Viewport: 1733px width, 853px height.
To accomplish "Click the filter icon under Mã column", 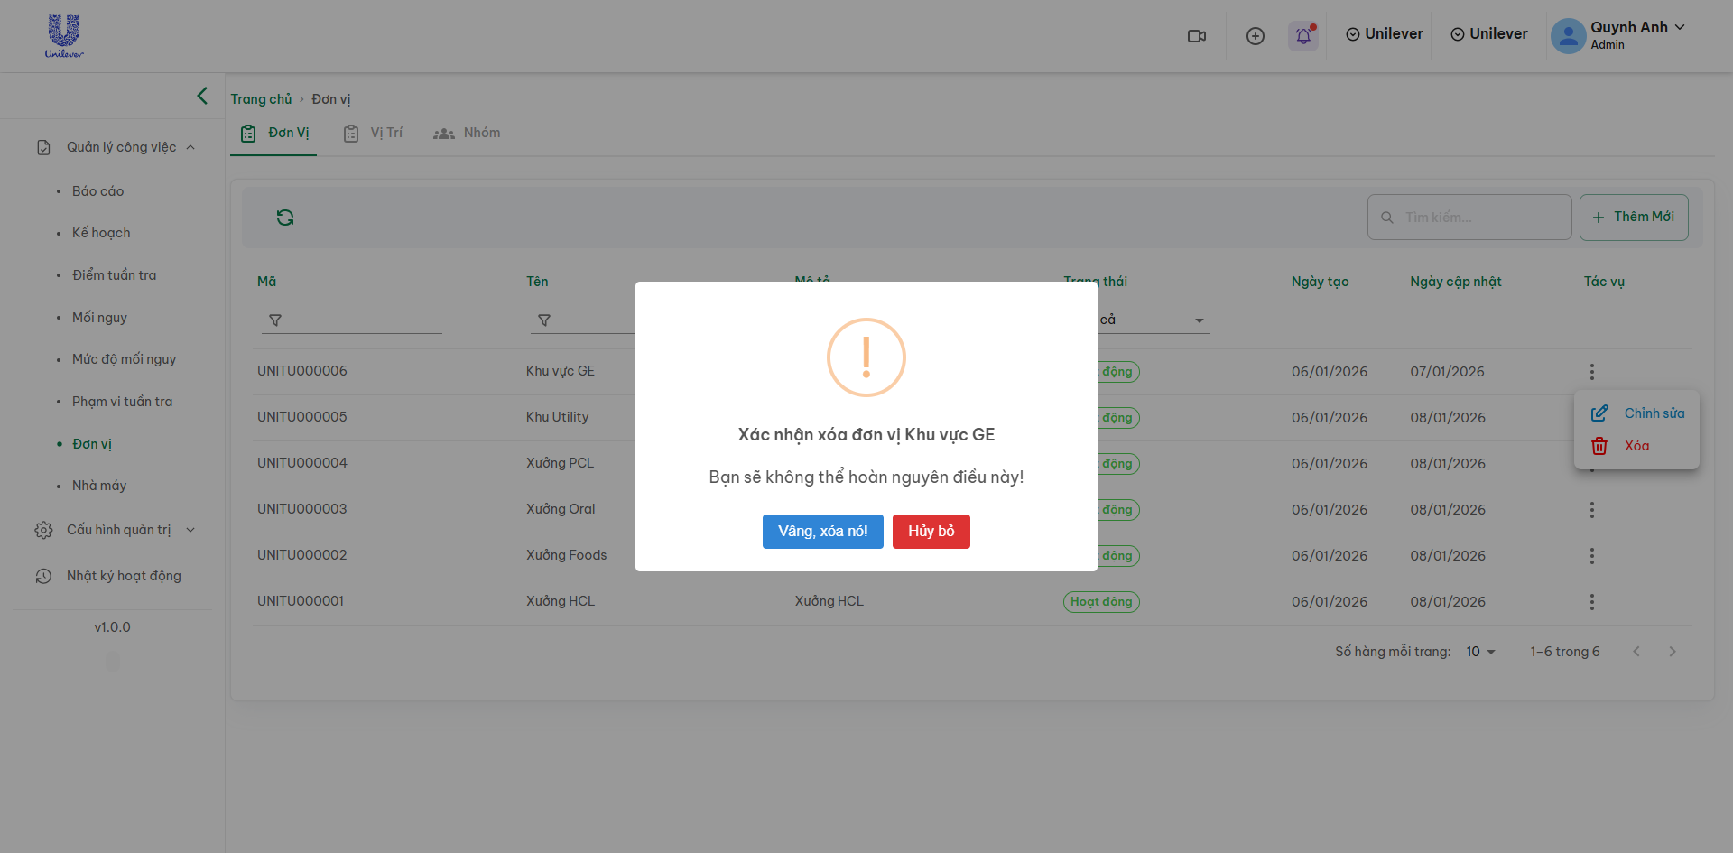I will tap(275, 320).
